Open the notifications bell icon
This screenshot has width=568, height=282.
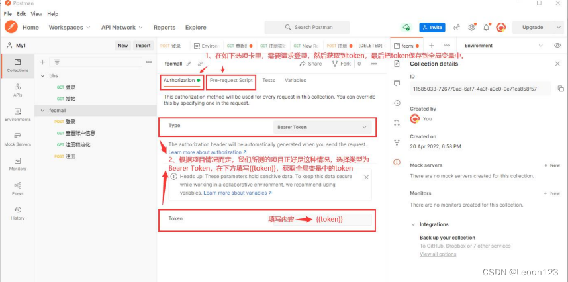[486, 28]
